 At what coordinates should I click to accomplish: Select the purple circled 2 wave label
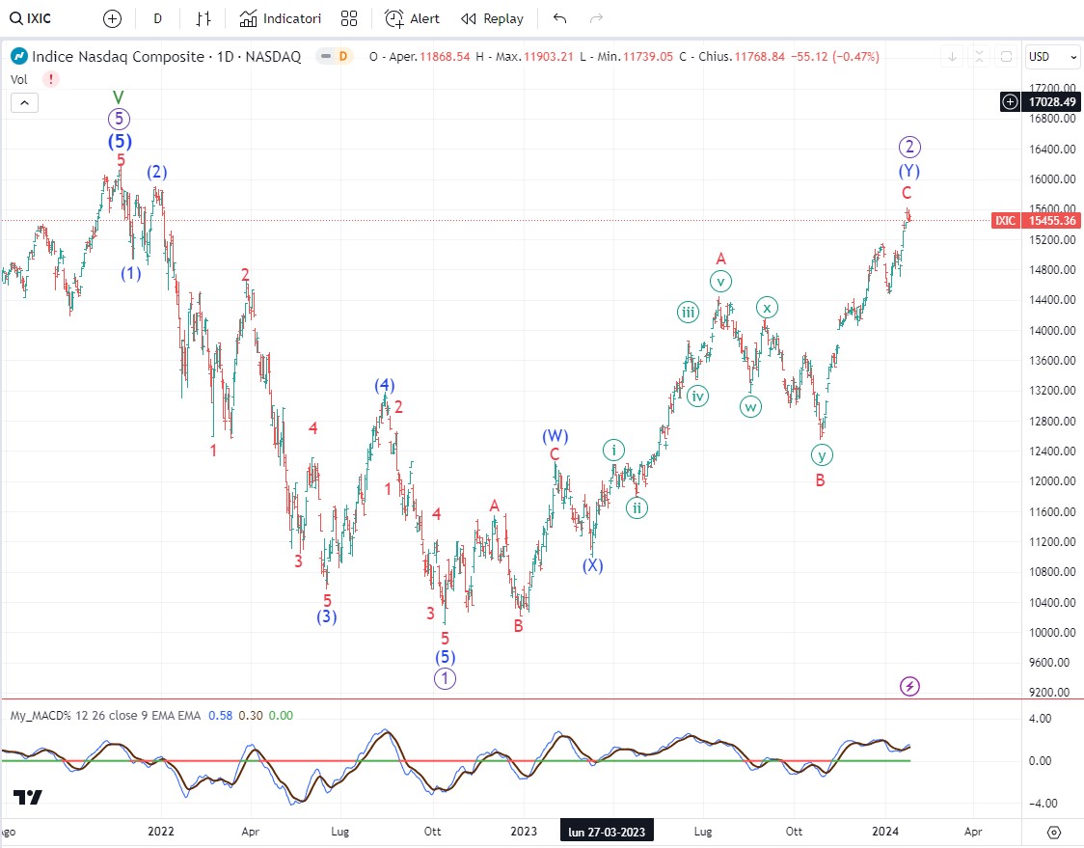(x=909, y=147)
